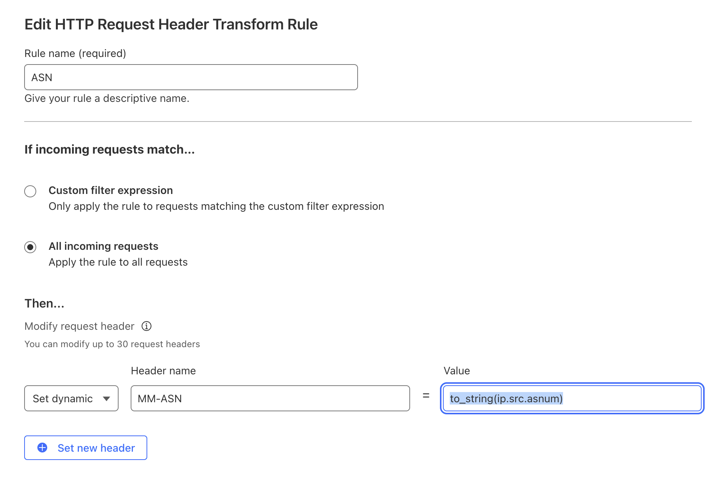The width and height of the screenshot is (719, 483).
Task: Click the "Custom filter expression" label text
Action: click(x=111, y=190)
